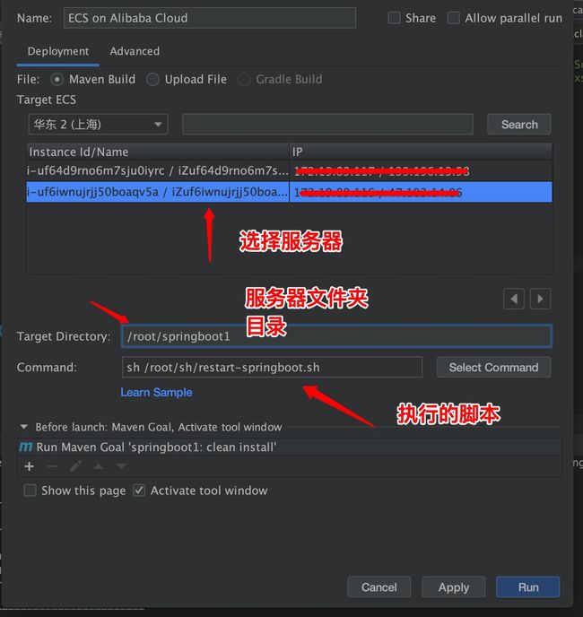Switch to the Advanced tab
583x617 pixels.
135,51
